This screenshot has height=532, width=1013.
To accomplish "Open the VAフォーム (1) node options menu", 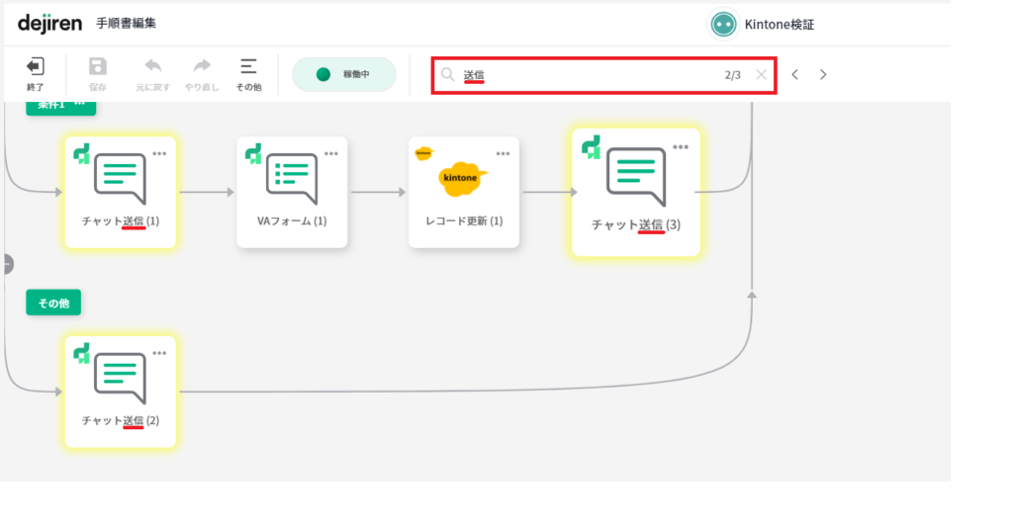I will tap(331, 153).
